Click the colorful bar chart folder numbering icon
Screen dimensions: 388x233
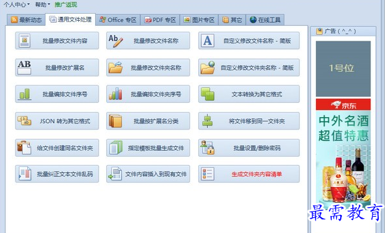(x=115, y=94)
